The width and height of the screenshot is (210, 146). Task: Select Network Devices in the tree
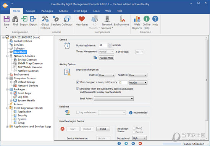(28, 86)
